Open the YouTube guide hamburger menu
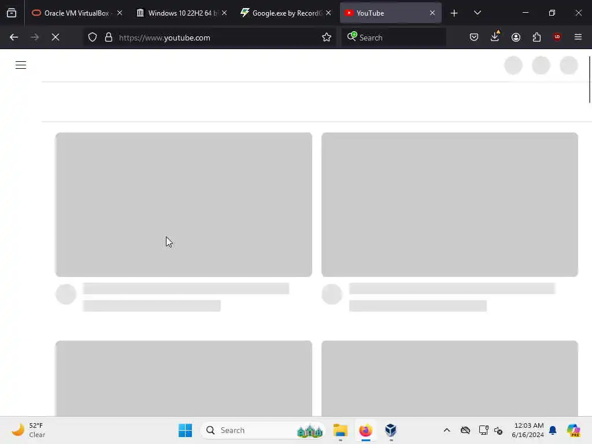Screen dimensions: 592x444 tap(21, 65)
